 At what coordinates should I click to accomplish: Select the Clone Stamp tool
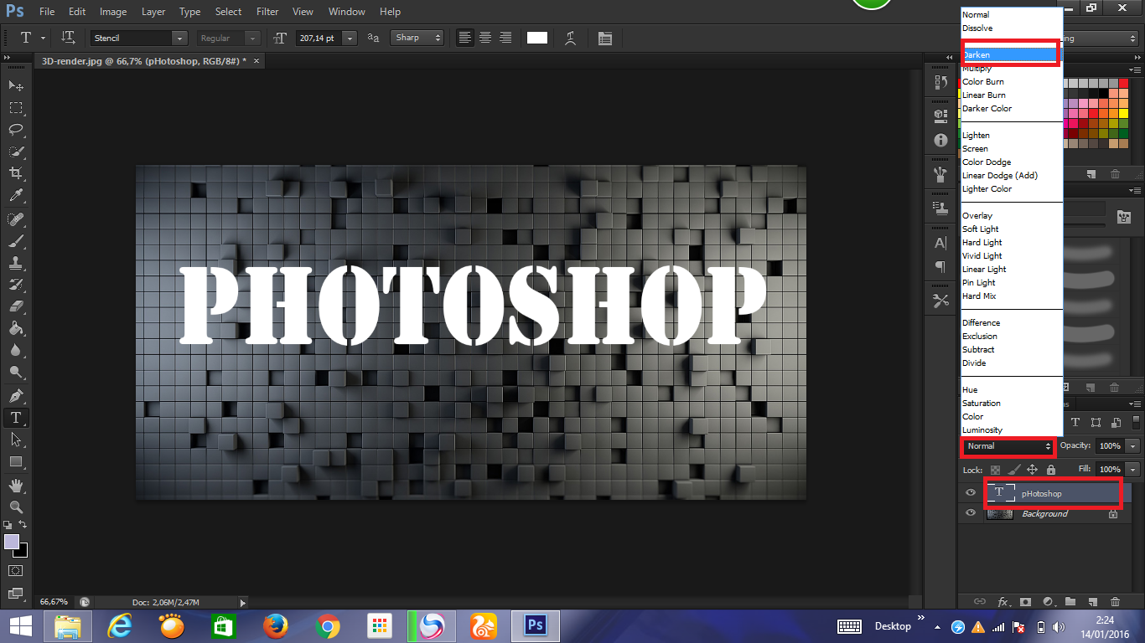tap(16, 263)
